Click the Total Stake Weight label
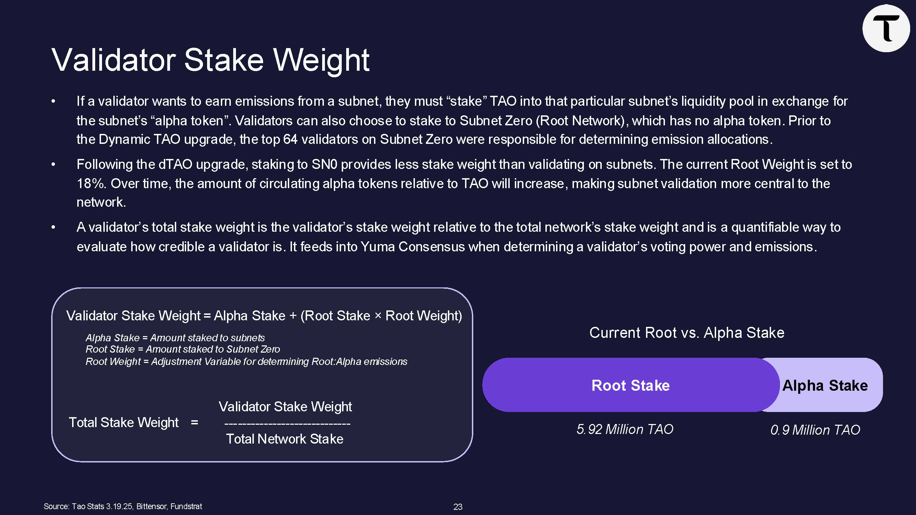This screenshot has width=916, height=515. pyautogui.click(x=123, y=422)
